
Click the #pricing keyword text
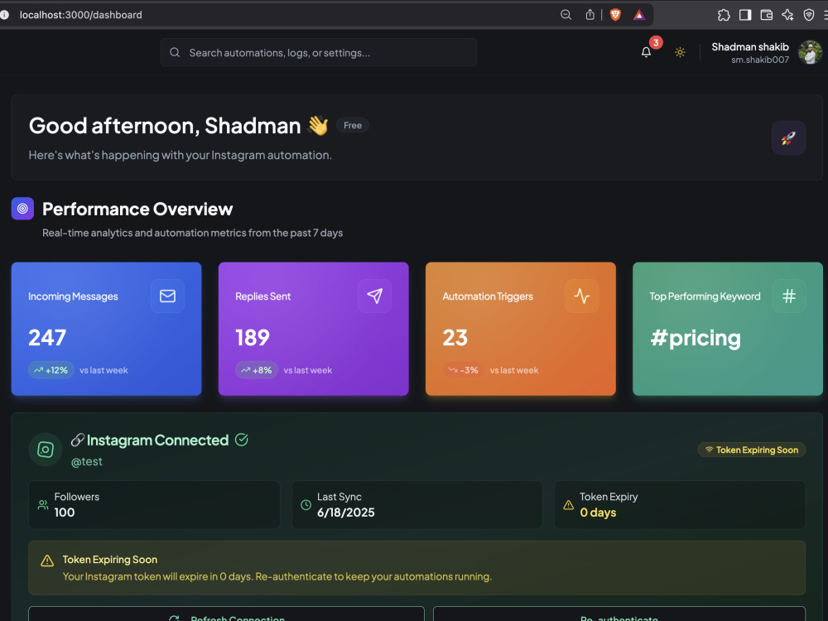(x=696, y=338)
